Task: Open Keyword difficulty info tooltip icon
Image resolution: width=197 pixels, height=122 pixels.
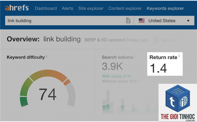Action: coord(46,56)
